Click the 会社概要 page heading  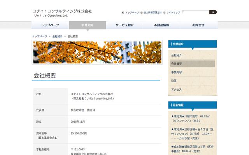45,76
